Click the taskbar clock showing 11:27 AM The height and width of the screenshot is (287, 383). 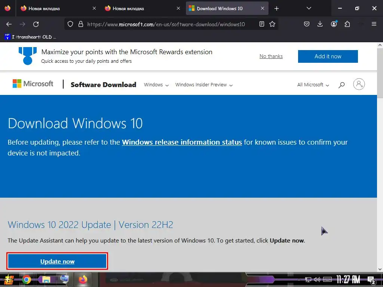point(348,280)
